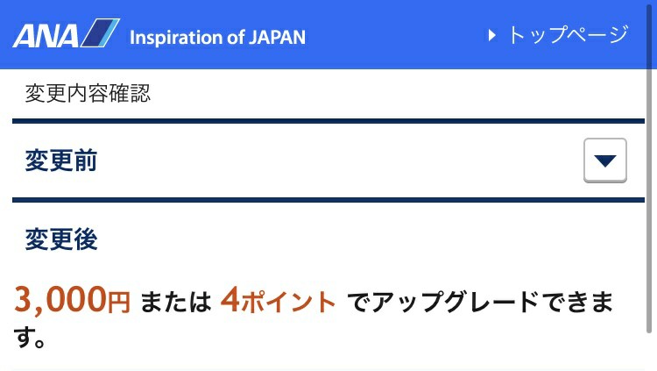Click the 円 currency character
The width and height of the screenshot is (657, 371).
click(x=119, y=303)
